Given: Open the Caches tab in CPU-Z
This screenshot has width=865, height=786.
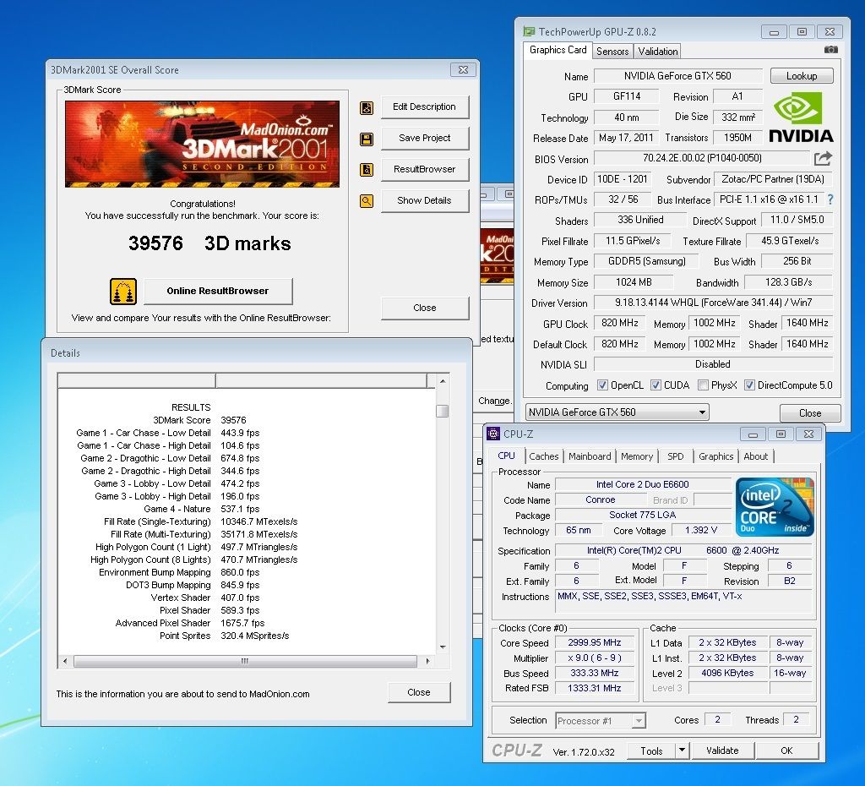Looking at the screenshot, I should tap(543, 456).
